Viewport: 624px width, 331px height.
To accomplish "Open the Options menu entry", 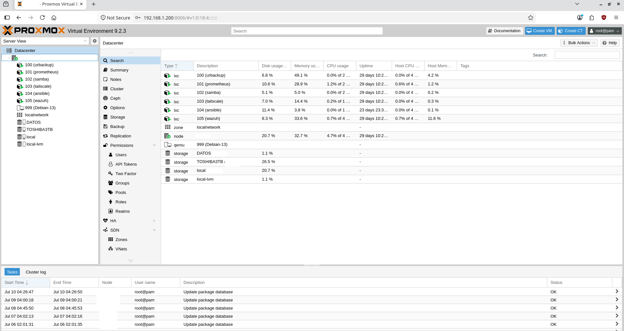I will click(x=130, y=108).
